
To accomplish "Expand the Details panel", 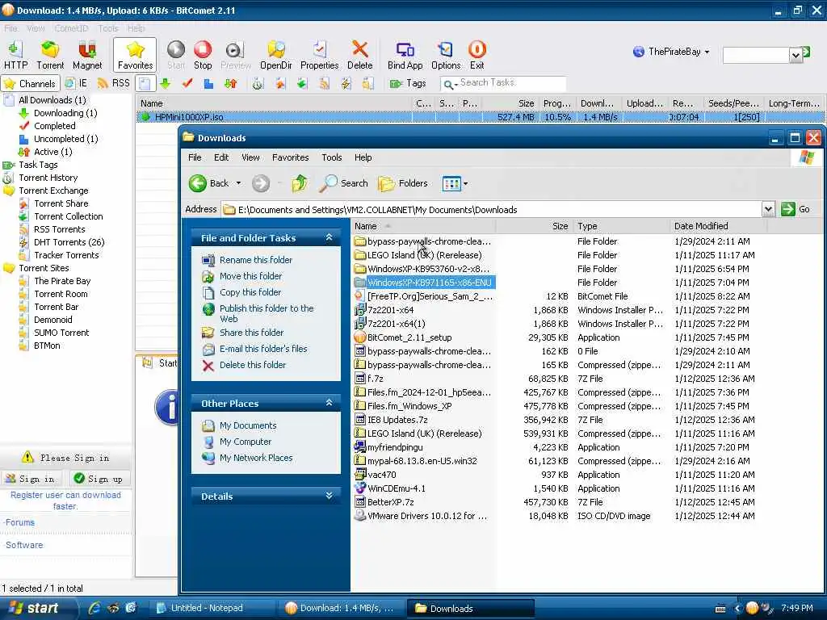I will click(330, 496).
